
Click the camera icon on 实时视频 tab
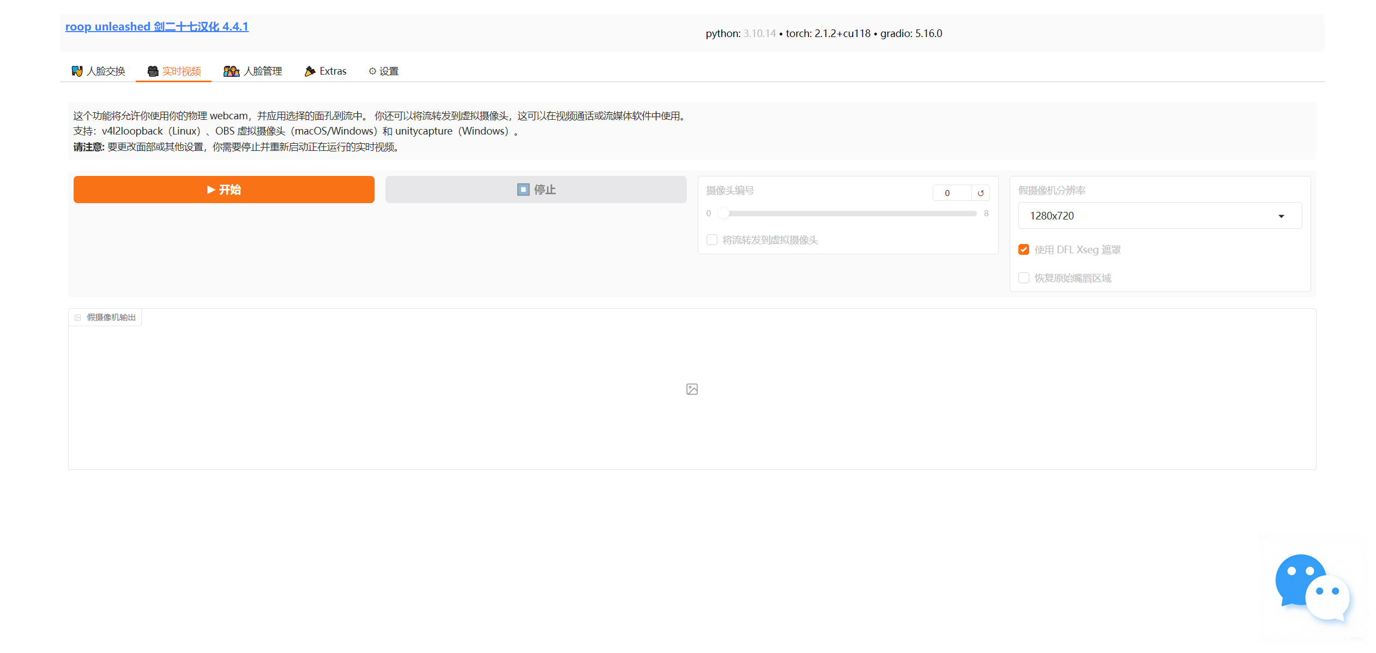tap(153, 71)
